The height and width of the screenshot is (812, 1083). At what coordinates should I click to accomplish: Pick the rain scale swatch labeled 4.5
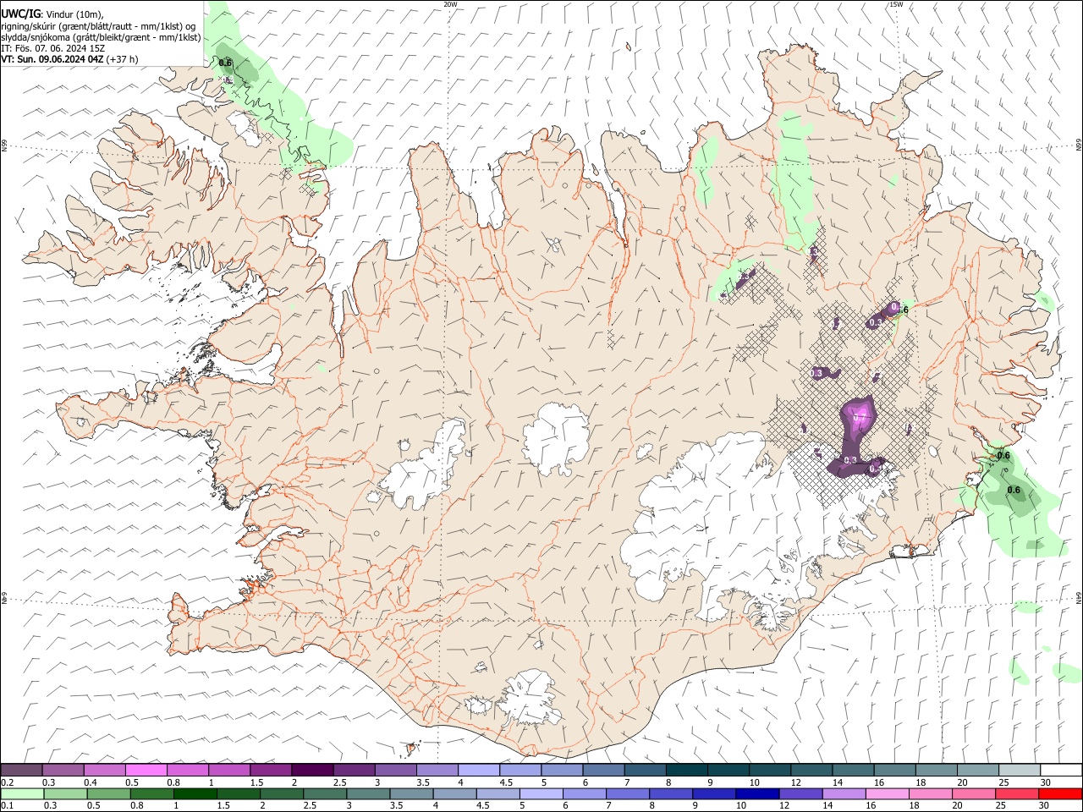(x=497, y=793)
